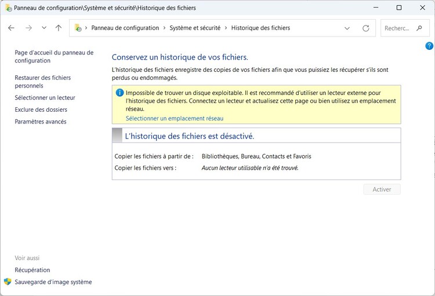Open address bar history dropdown
The image size is (435, 296).
tap(347, 28)
